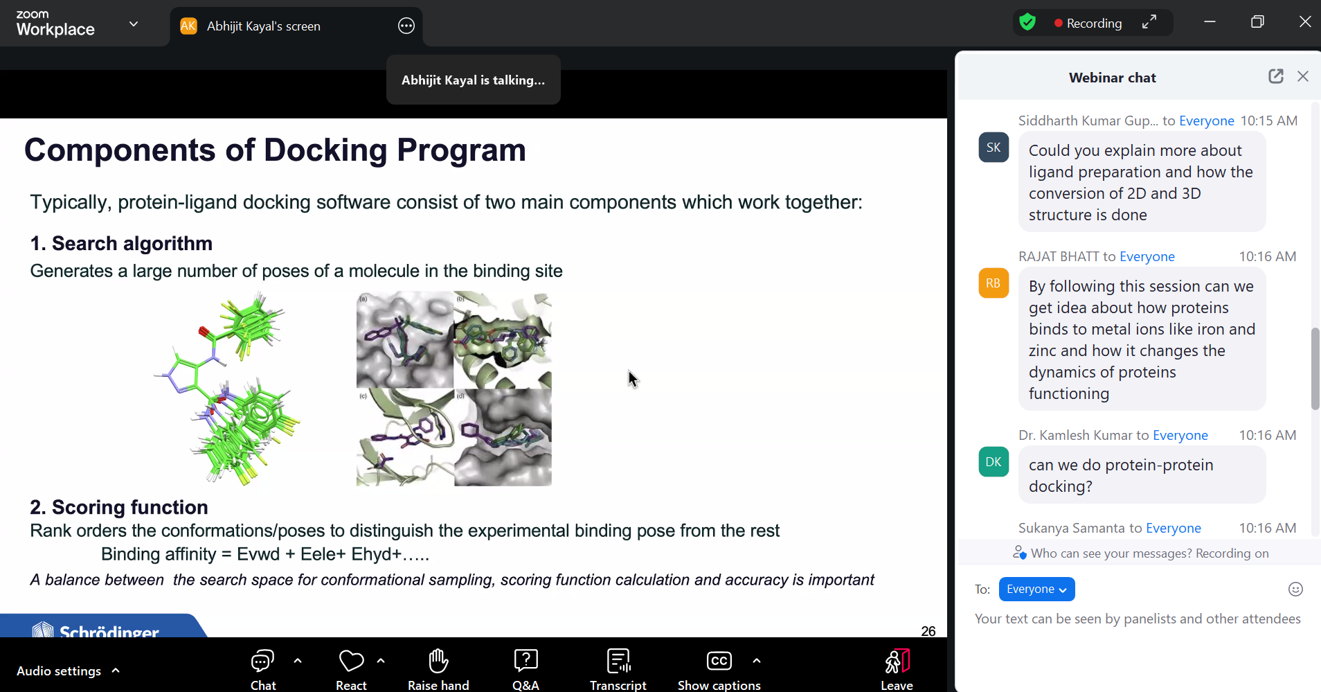
Task: Close the Webinar chat panel
Action: pyautogui.click(x=1302, y=77)
